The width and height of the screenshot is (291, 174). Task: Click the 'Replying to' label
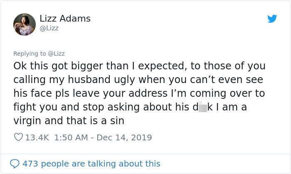[x=30, y=54]
